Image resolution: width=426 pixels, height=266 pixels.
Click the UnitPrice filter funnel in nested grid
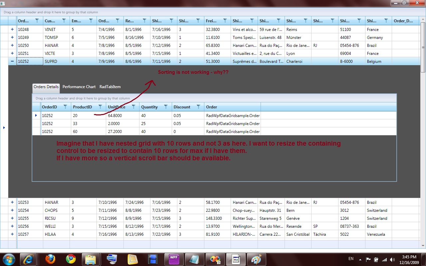click(133, 107)
